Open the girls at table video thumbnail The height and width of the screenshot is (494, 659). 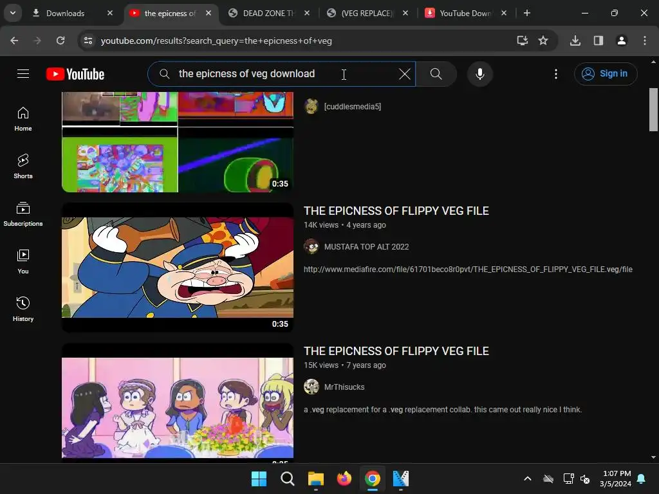[x=178, y=404]
